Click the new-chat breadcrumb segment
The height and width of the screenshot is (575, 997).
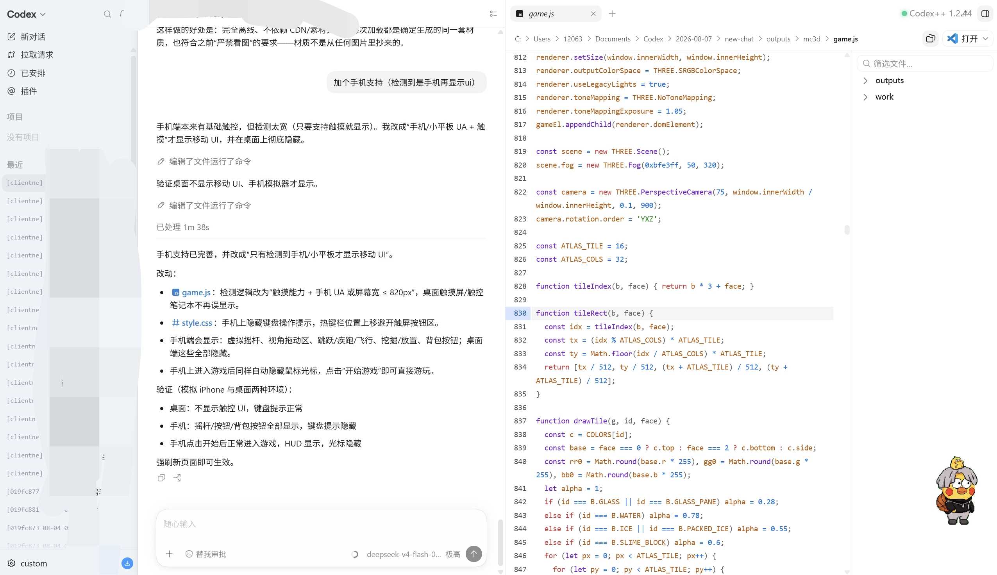click(x=739, y=39)
